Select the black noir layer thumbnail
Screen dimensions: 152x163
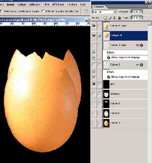coord(106,84)
